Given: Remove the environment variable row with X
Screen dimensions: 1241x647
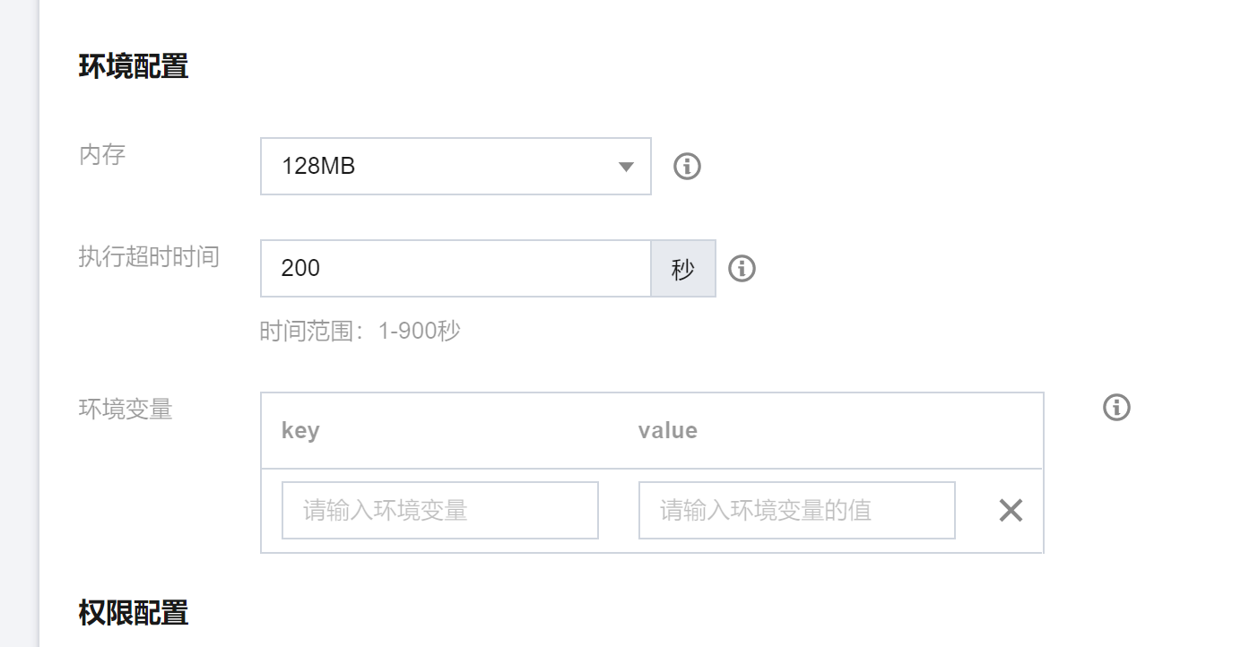Looking at the screenshot, I should (x=1011, y=511).
